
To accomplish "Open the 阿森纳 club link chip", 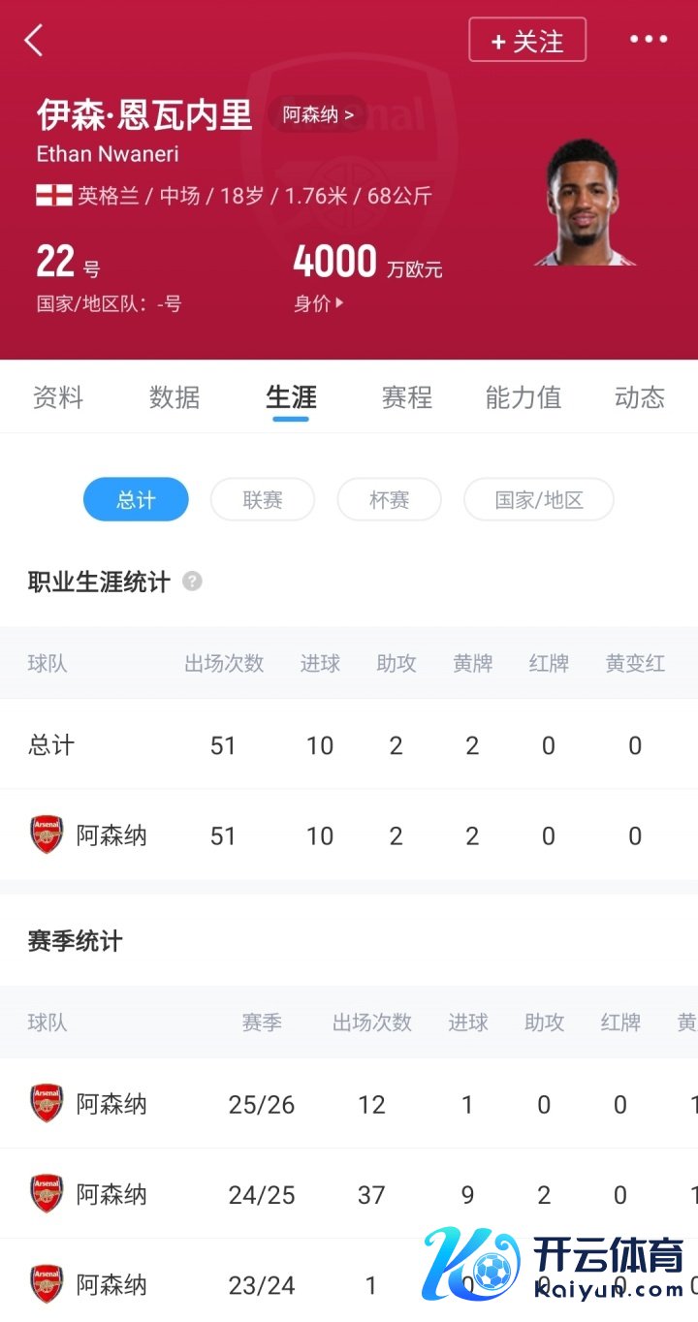I will click(x=318, y=115).
